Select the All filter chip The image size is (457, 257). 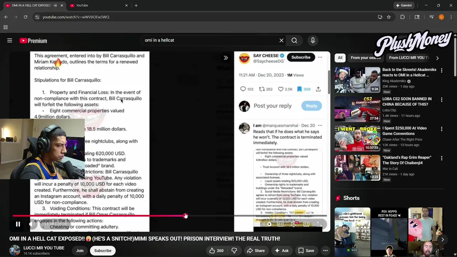pos(340,57)
